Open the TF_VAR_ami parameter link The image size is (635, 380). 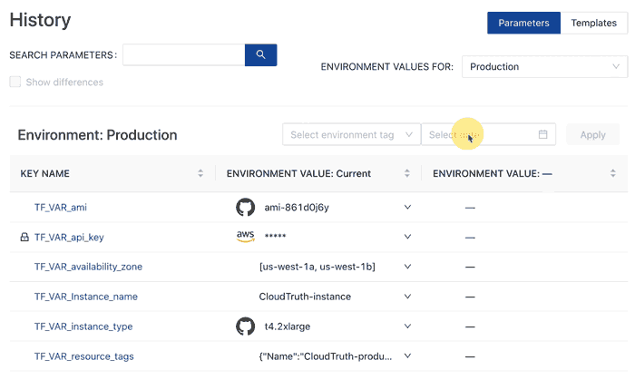click(x=61, y=208)
